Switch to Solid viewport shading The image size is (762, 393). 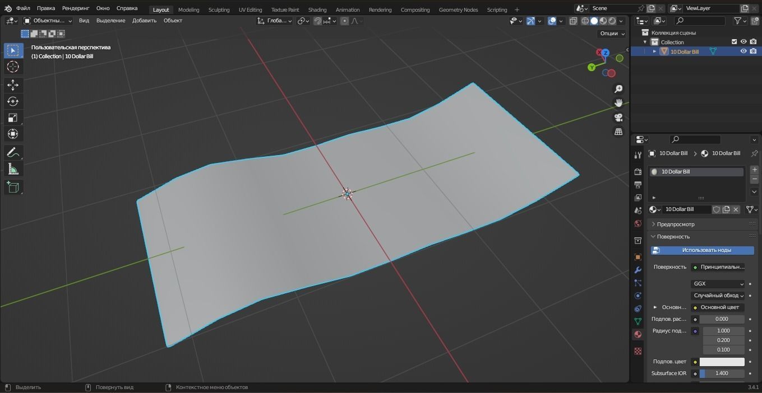(594, 21)
